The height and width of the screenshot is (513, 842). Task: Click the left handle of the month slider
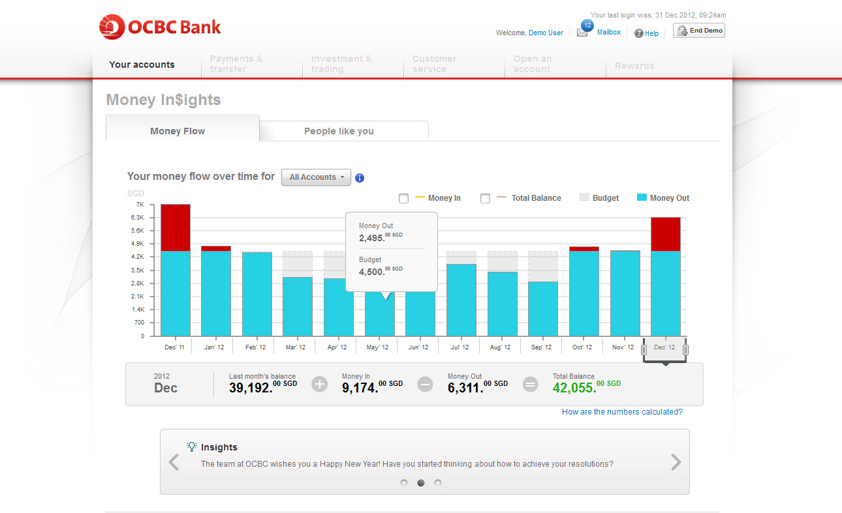click(644, 350)
